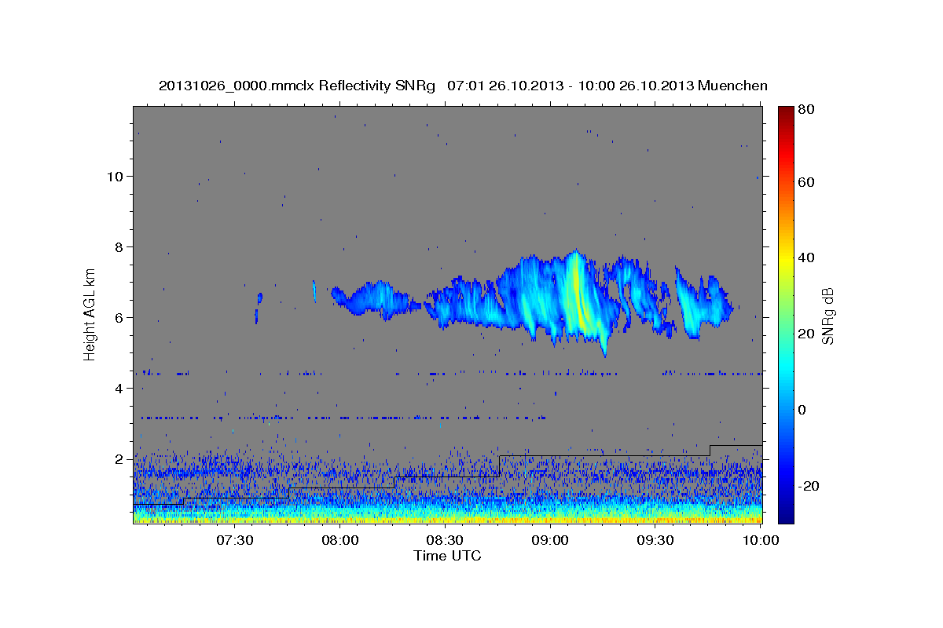Click the plot title text
This screenshot has height=628, width=943.
pos(463,86)
